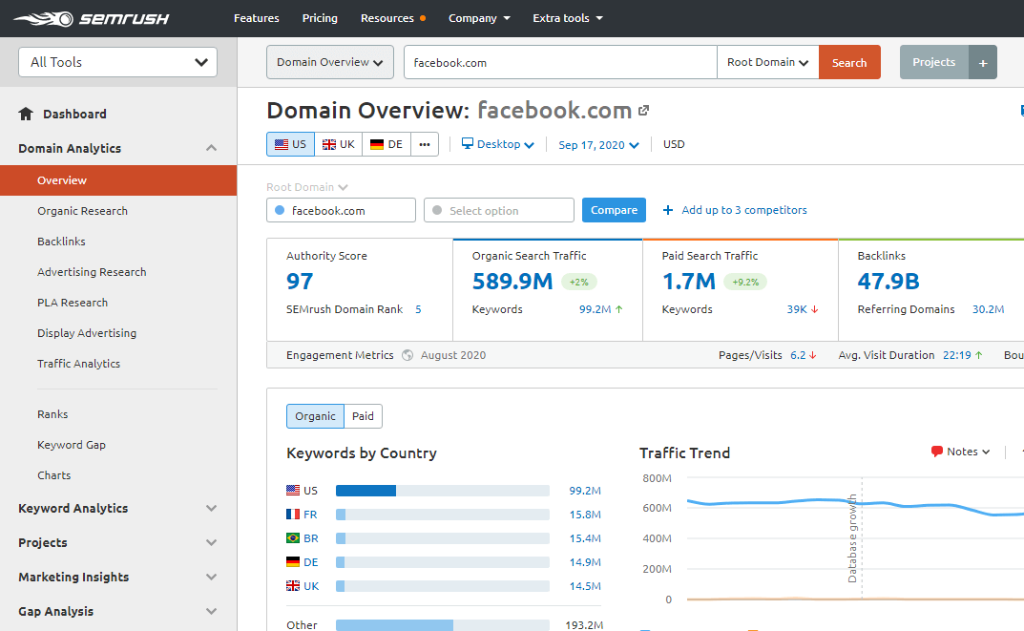Screen dimensions: 1024x631
Task: Open Backlinks in the sidebar
Action: pos(61,242)
